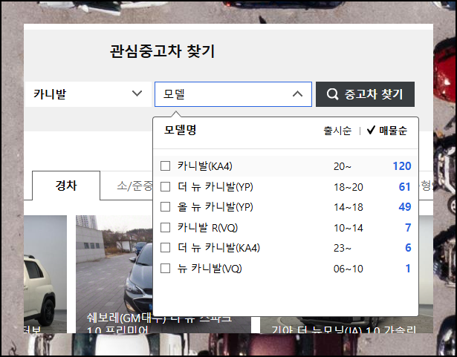Open the 카니발 dropdown
Viewport: 457px width, 357px height.
pos(88,94)
